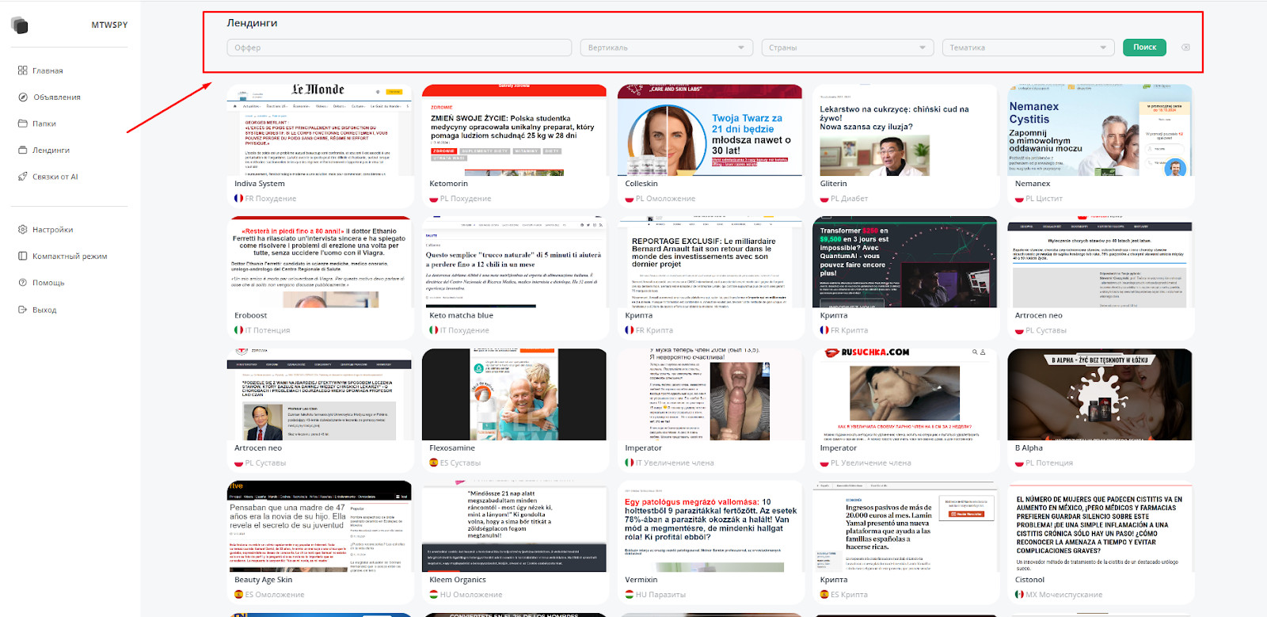
Task: Expand the Вертикаль dropdown
Action: coord(666,48)
